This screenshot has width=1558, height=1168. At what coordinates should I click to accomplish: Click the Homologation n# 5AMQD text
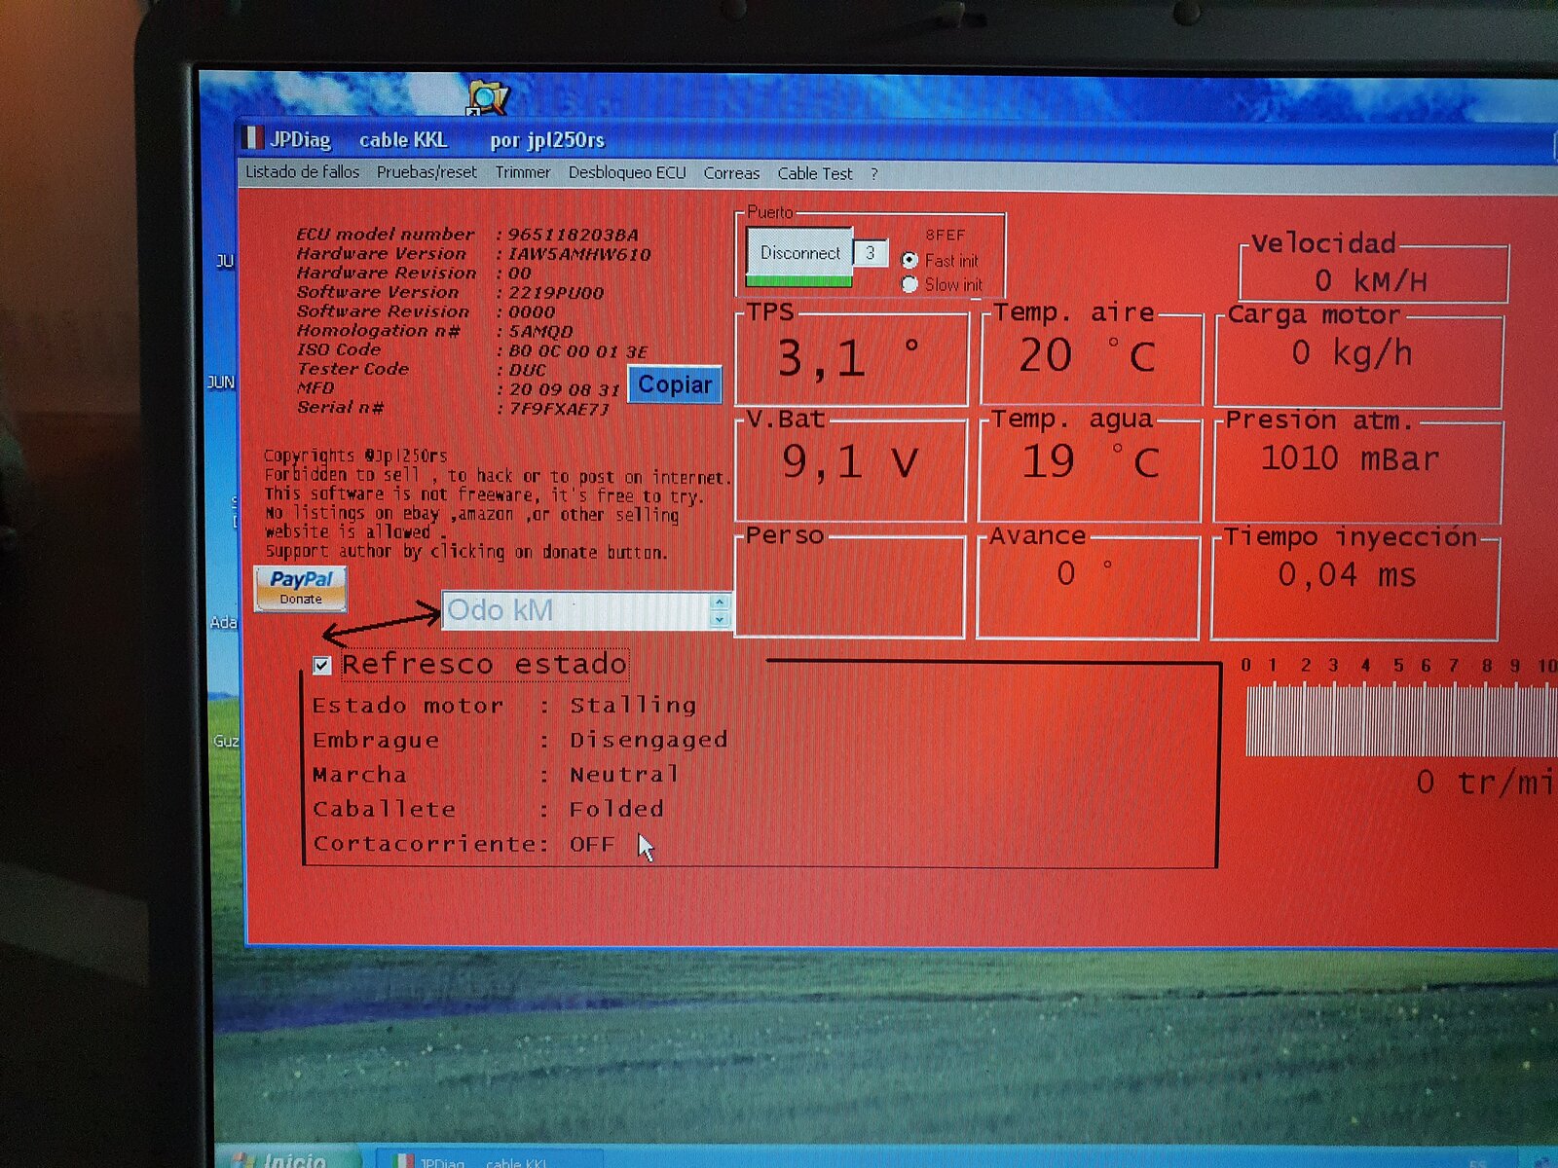tap(540, 331)
